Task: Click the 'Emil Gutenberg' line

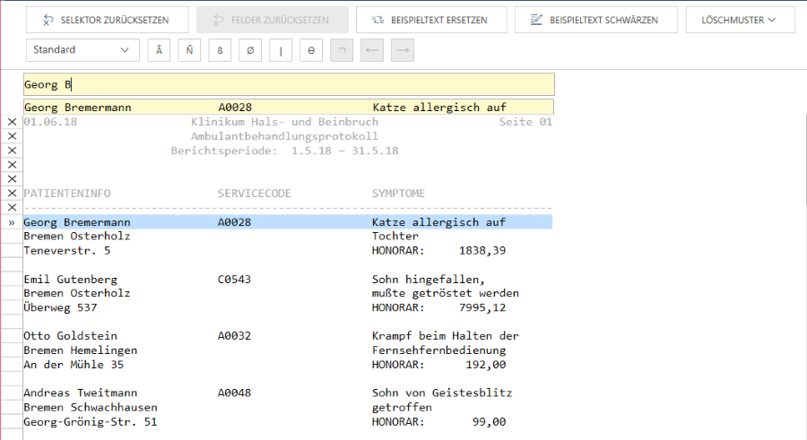Action: (x=71, y=280)
